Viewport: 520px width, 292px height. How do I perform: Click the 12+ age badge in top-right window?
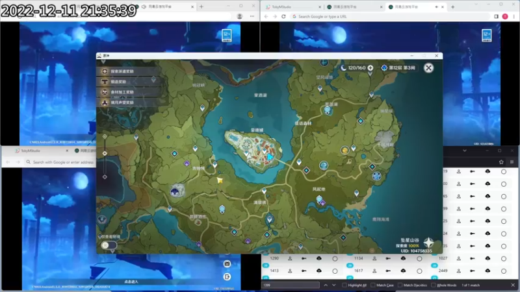(x=486, y=35)
